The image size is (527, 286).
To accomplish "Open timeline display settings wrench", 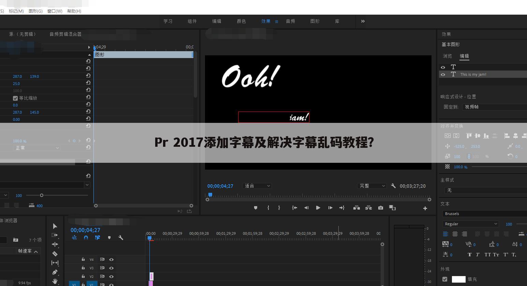I will pyautogui.click(x=121, y=238).
